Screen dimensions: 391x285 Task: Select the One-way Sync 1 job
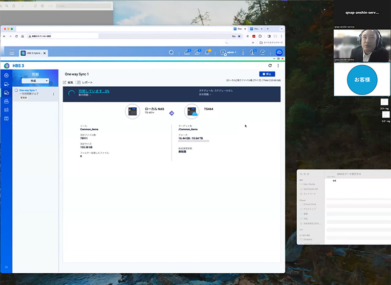(35, 94)
